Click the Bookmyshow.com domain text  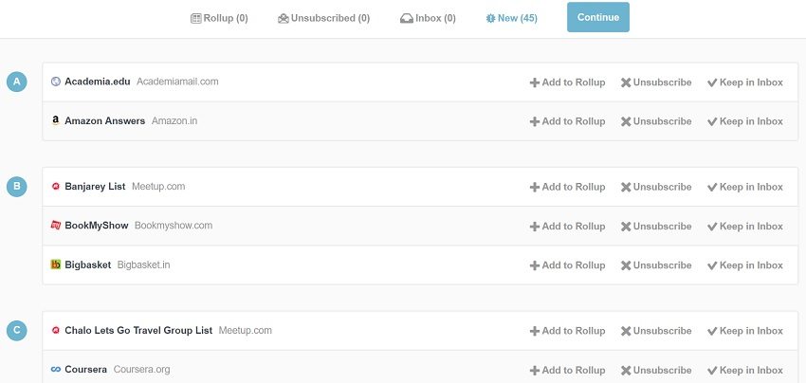[x=174, y=226]
